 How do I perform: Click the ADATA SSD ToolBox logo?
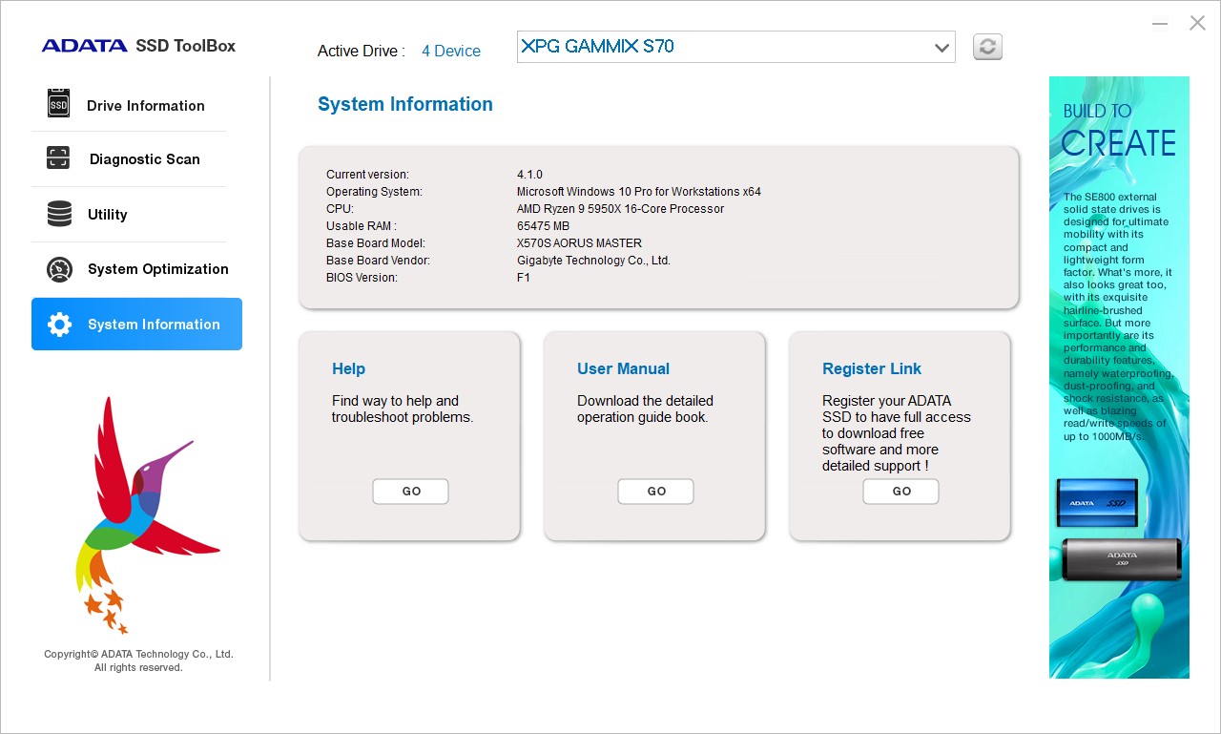(138, 46)
